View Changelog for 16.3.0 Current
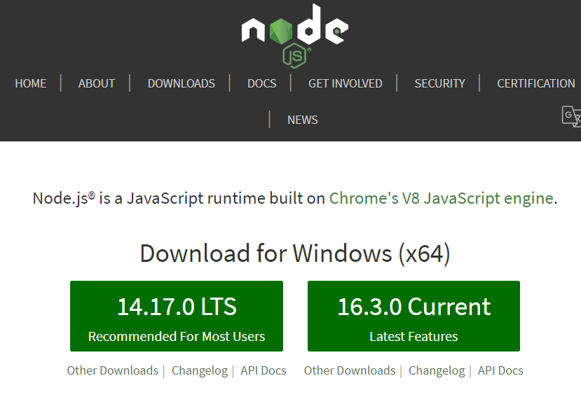581x397 pixels. pos(437,370)
